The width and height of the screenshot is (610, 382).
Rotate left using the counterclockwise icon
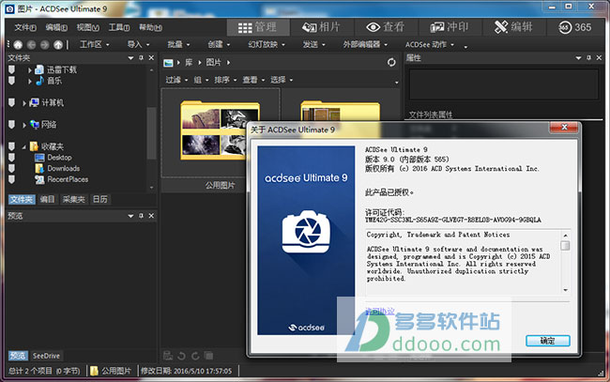(x=181, y=356)
